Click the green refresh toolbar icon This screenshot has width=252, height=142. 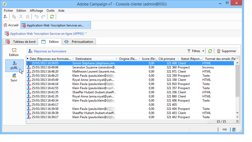tap(52, 17)
